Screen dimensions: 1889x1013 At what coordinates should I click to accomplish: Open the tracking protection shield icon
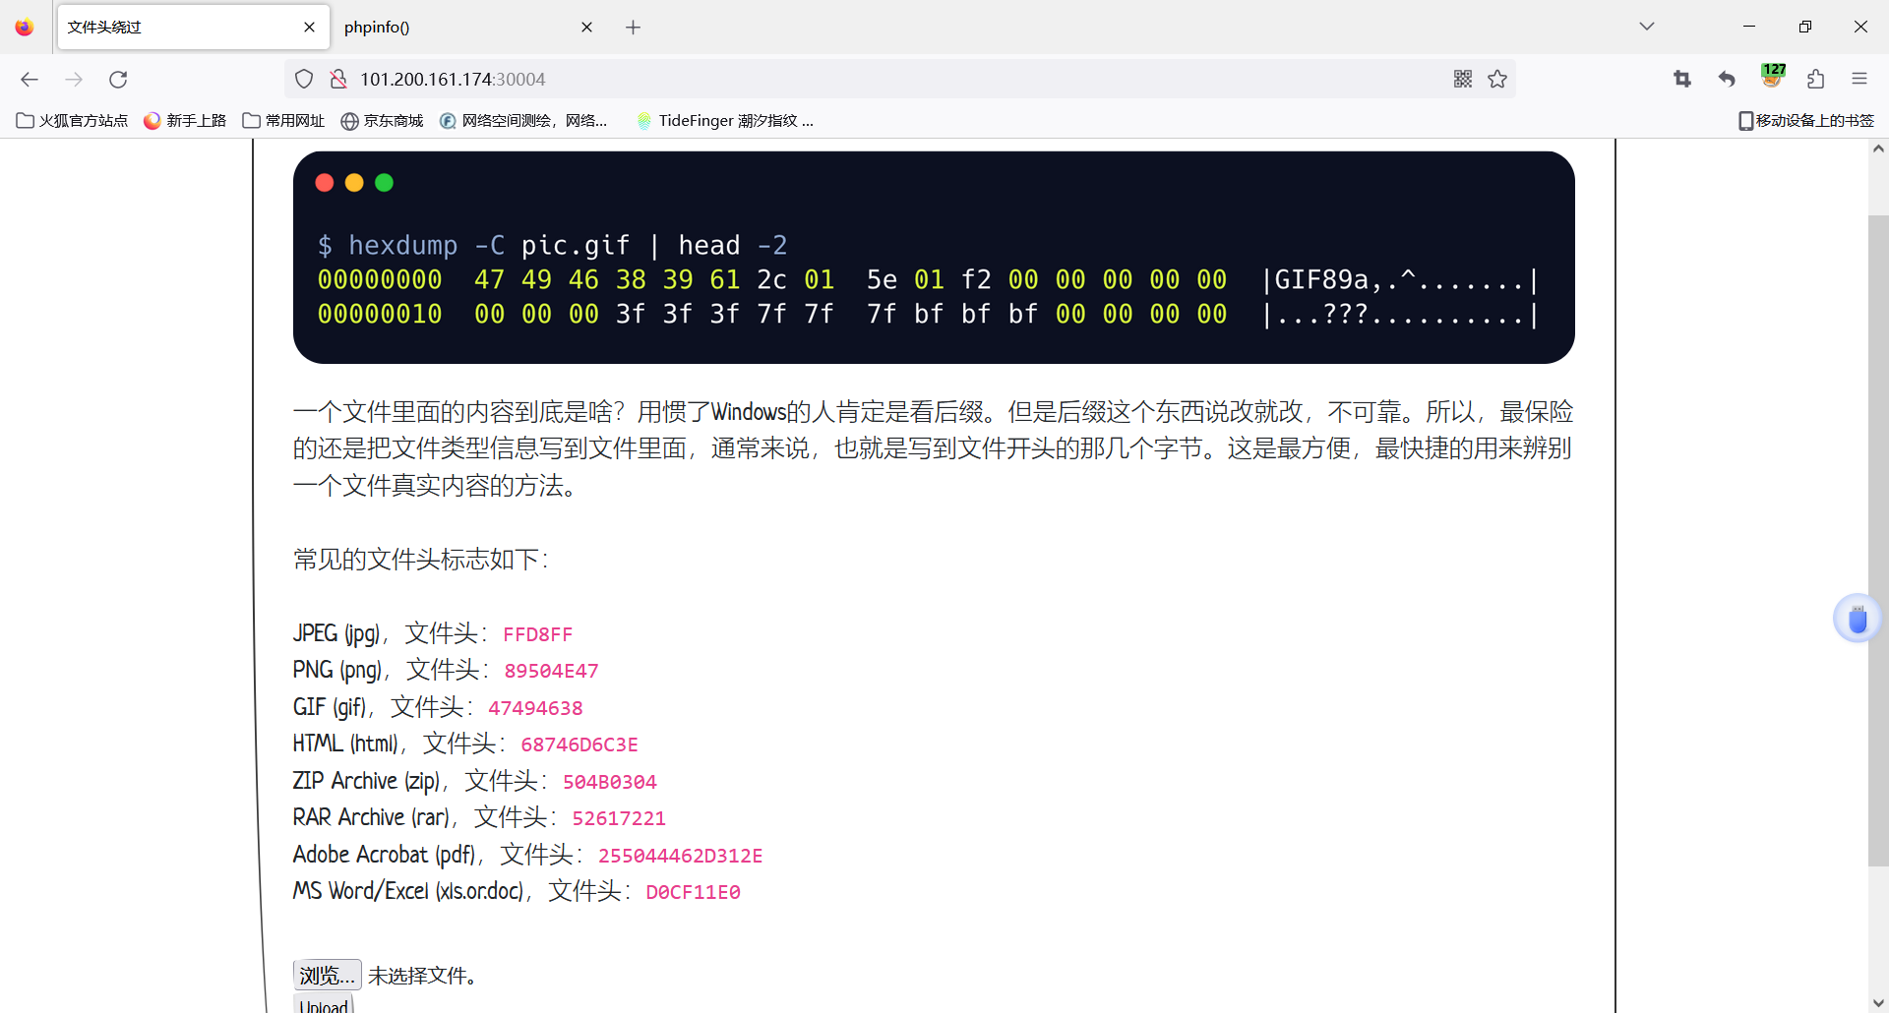click(304, 80)
